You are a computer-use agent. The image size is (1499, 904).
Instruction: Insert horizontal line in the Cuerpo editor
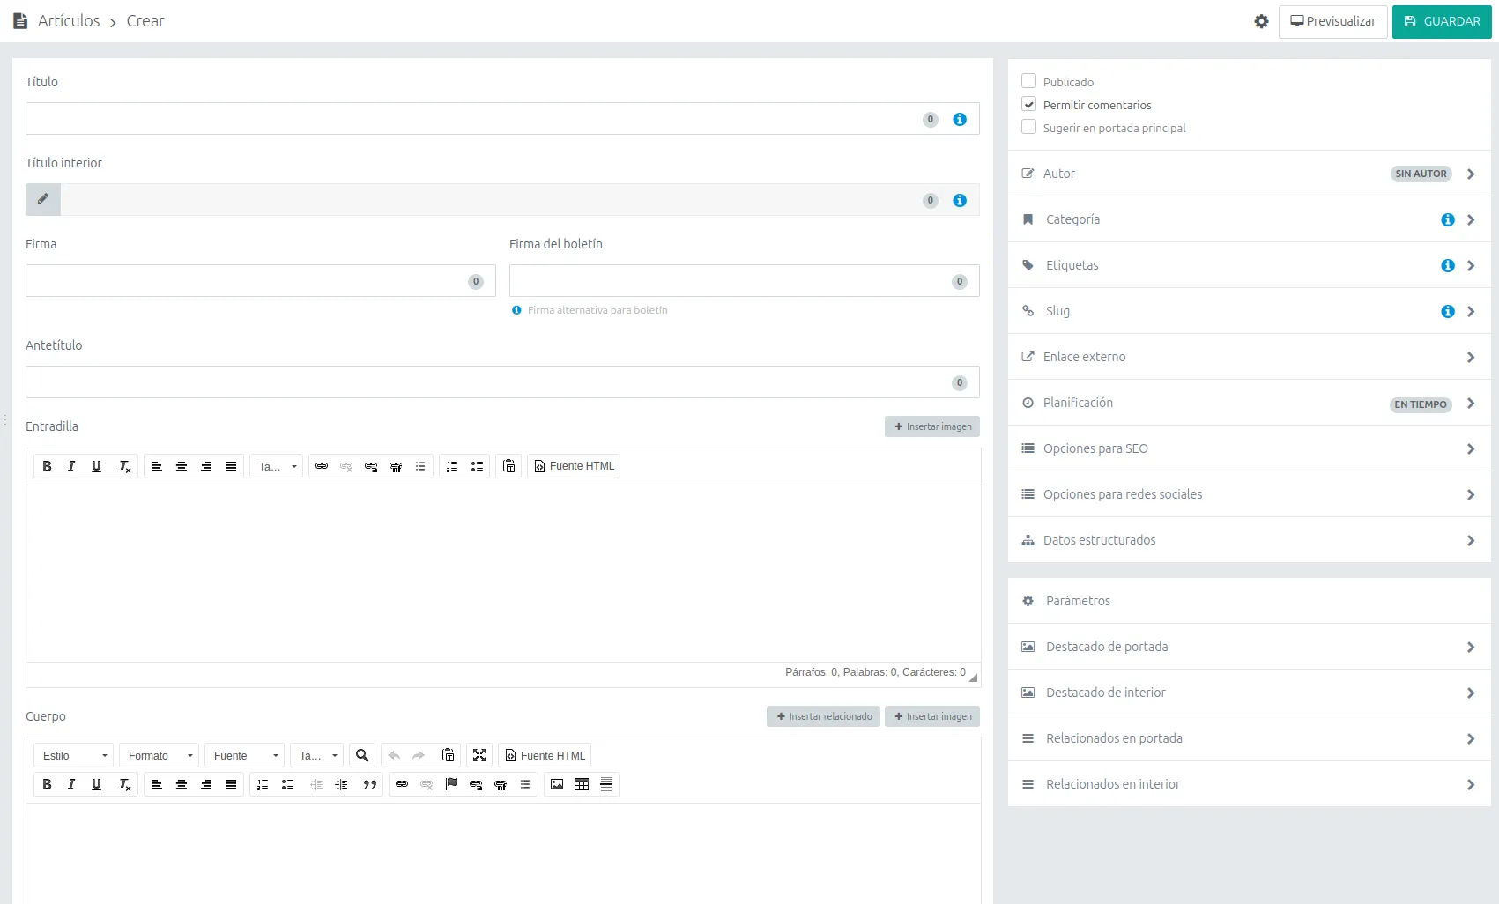606,784
